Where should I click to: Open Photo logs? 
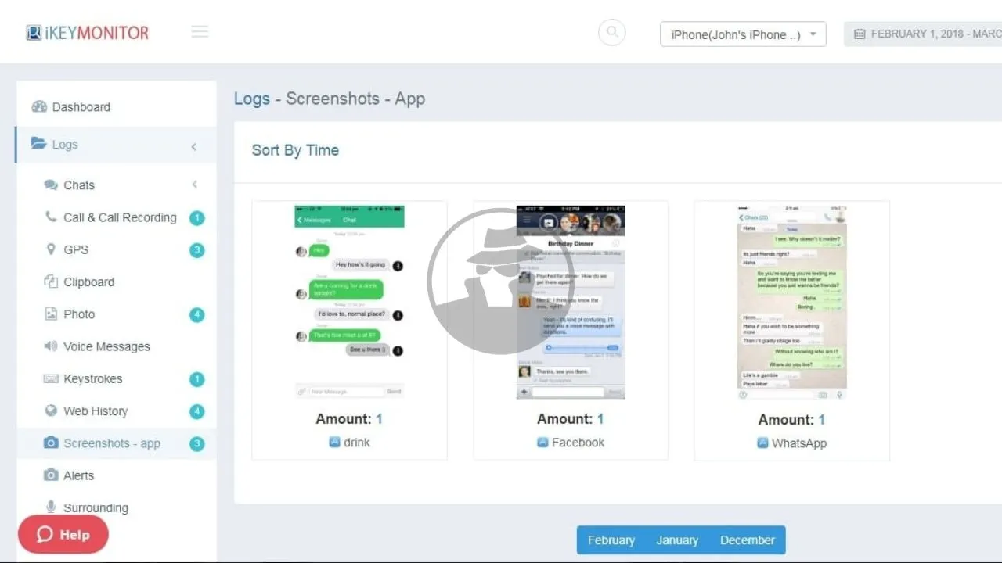click(79, 314)
